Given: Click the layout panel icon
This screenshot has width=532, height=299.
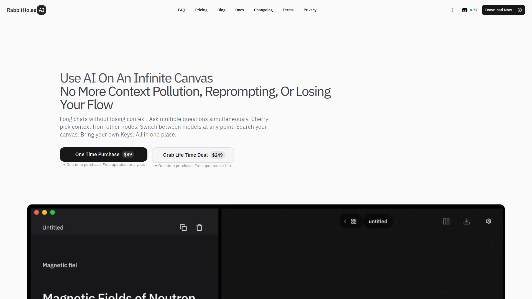Looking at the screenshot, I should point(446,221).
